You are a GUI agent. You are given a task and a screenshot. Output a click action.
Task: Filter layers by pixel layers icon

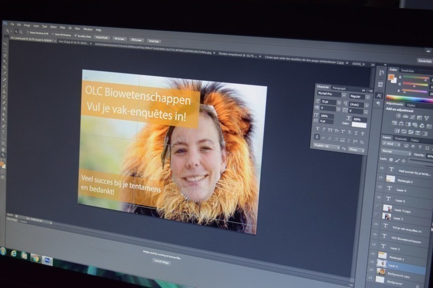[x=406, y=146]
